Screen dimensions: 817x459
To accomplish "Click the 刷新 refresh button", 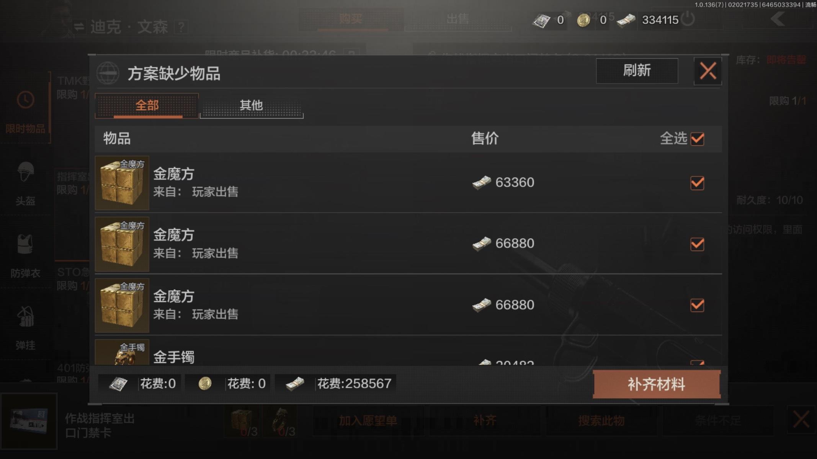I will (637, 71).
